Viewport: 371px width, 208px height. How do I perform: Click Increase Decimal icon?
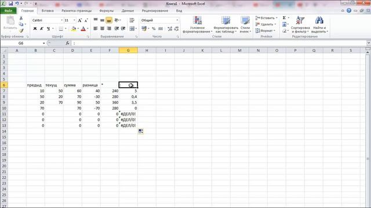[x=170, y=28]
